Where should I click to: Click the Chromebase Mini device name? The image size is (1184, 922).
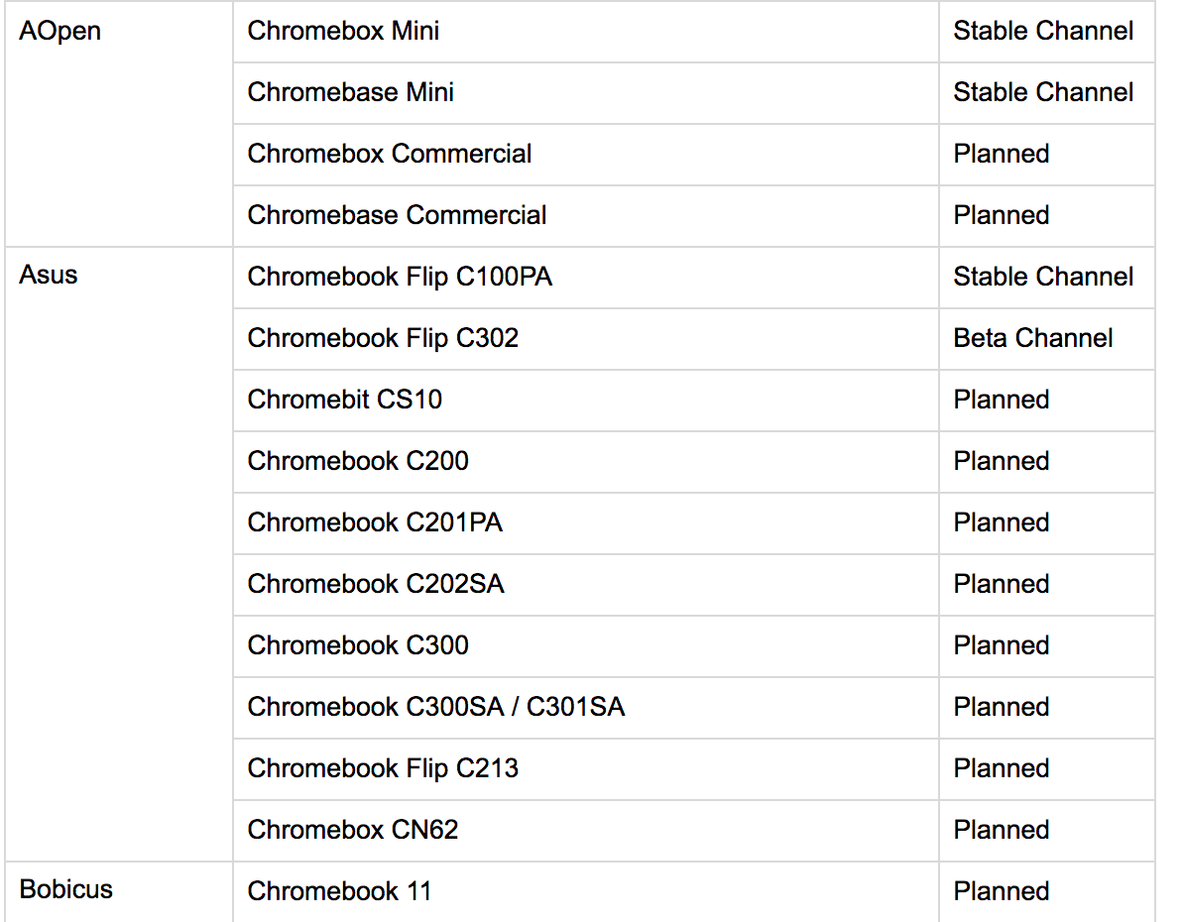350,92
